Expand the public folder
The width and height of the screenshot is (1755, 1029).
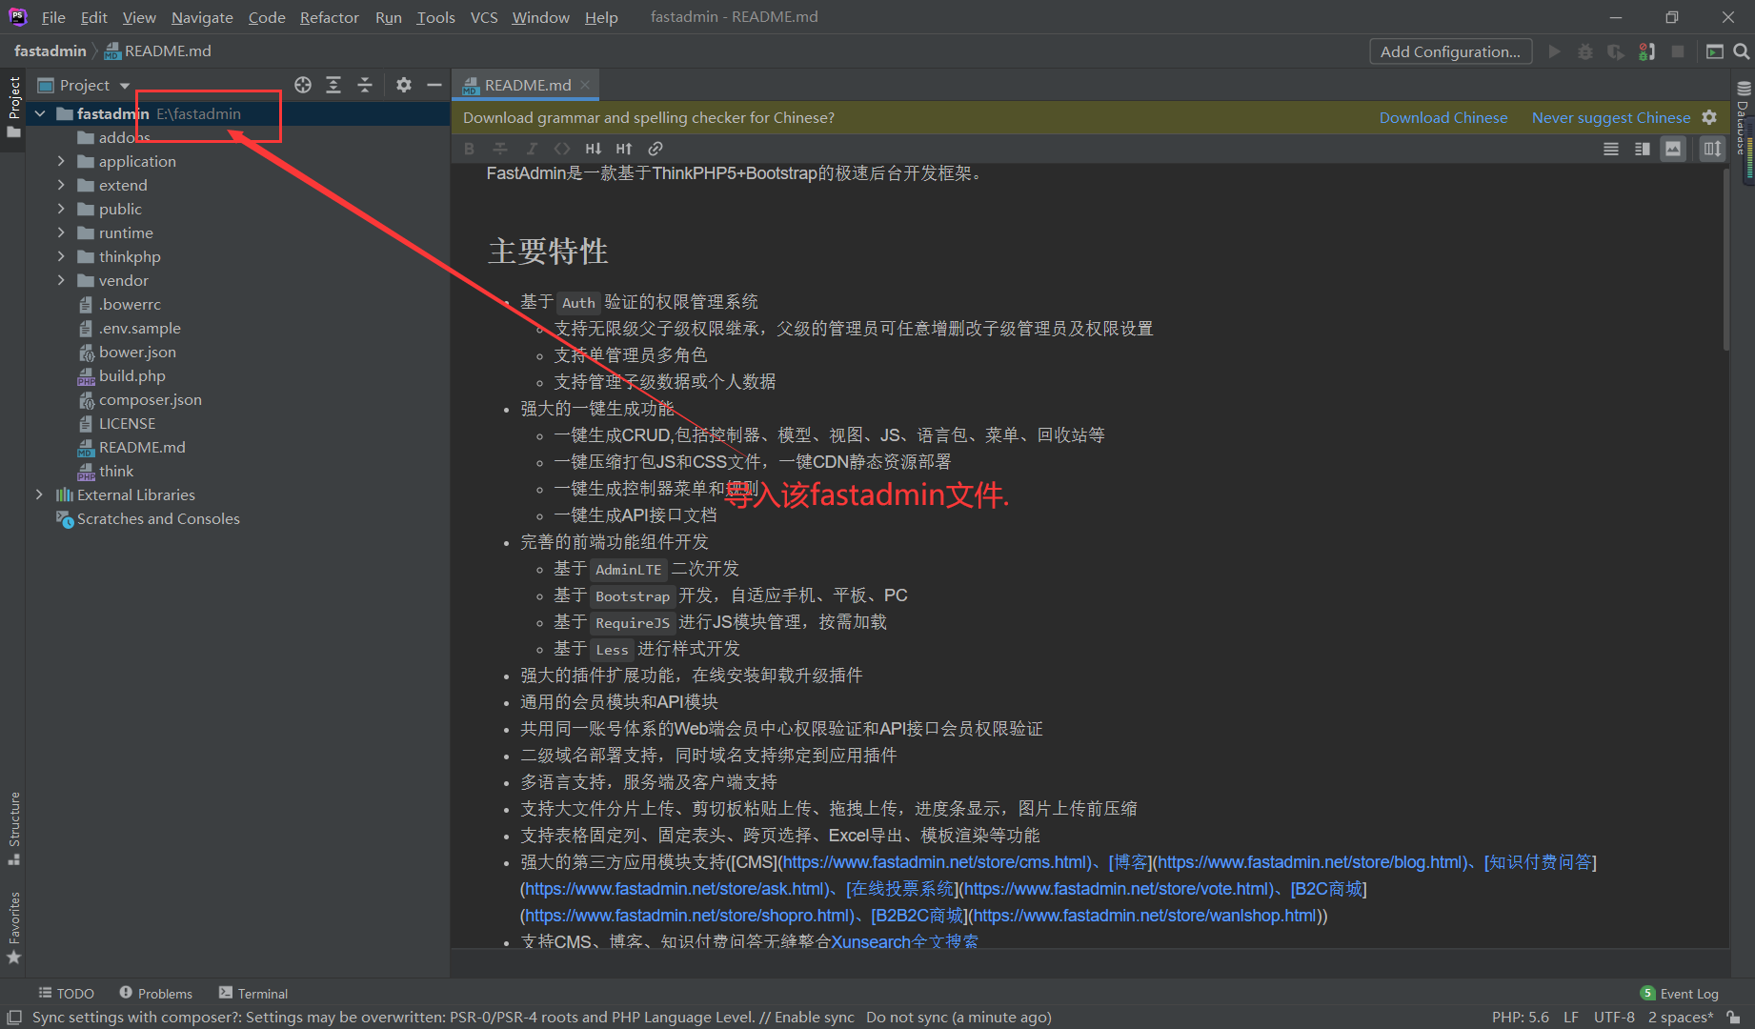(x=61, y=209)
